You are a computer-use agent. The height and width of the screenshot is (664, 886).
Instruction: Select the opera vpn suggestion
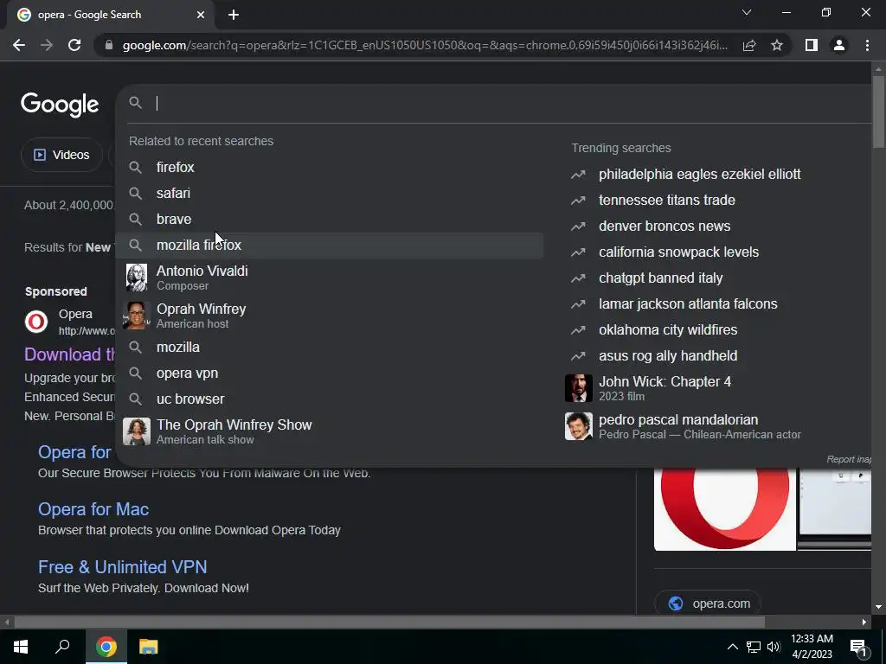point(330,373)
